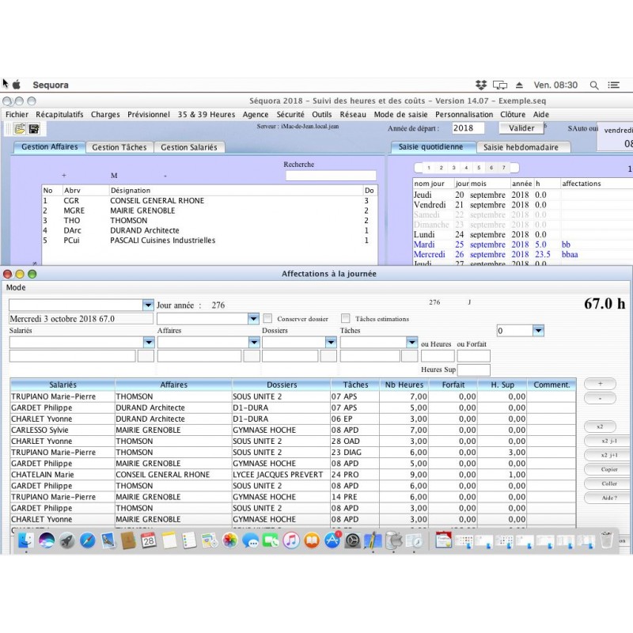Open Spotlight search magnifier in menu bar

click(594, 85)
